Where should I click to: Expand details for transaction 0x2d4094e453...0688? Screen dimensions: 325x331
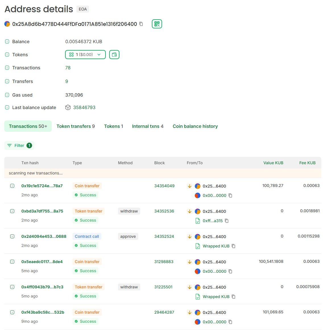point(12,236)
